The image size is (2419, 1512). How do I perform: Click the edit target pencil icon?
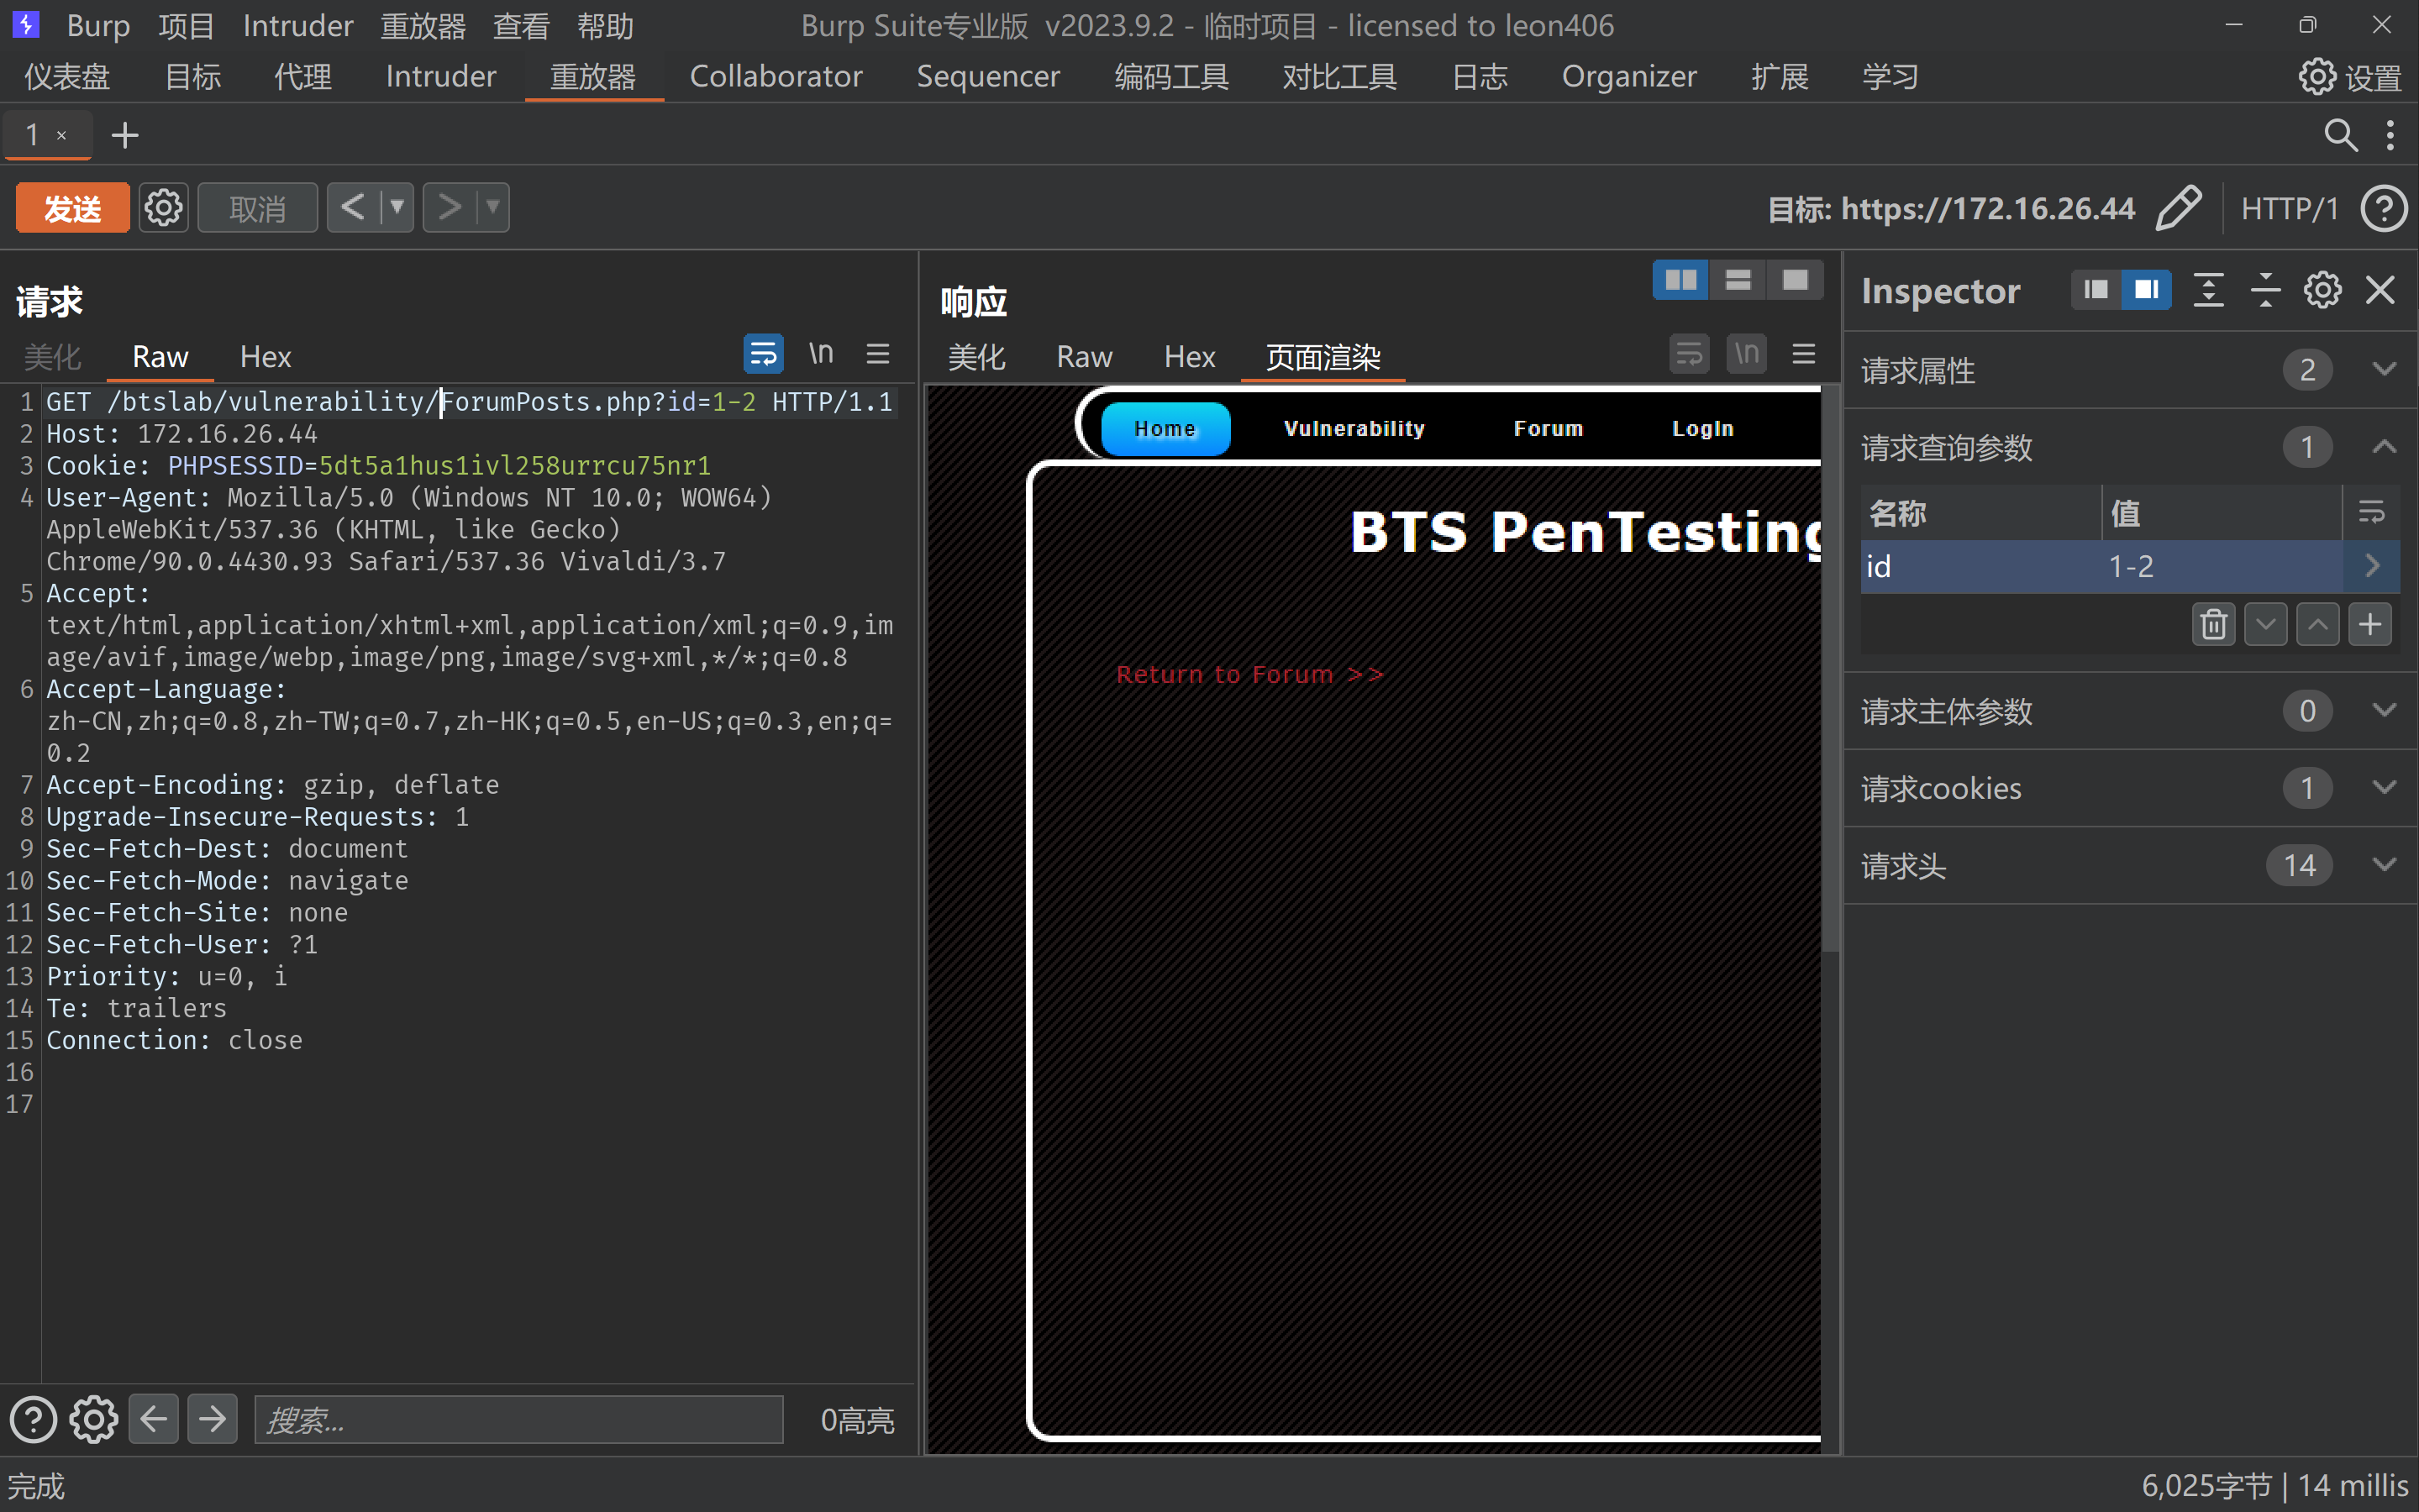click(x=2179, y=207)
